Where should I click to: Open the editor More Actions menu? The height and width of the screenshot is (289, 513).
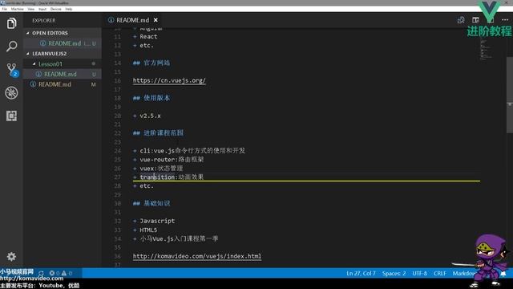pyautogui.click(x=505, y=20)
